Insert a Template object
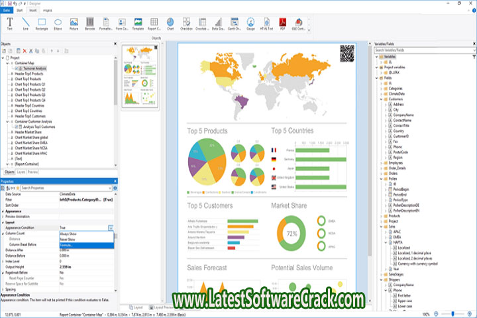Image resolution: width=477 pixels, height=318 pixels. (x=138, y=24)
